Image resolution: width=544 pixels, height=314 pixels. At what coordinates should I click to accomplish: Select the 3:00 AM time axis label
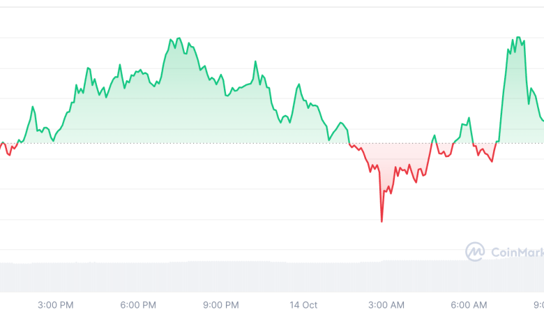click(386, 305)
